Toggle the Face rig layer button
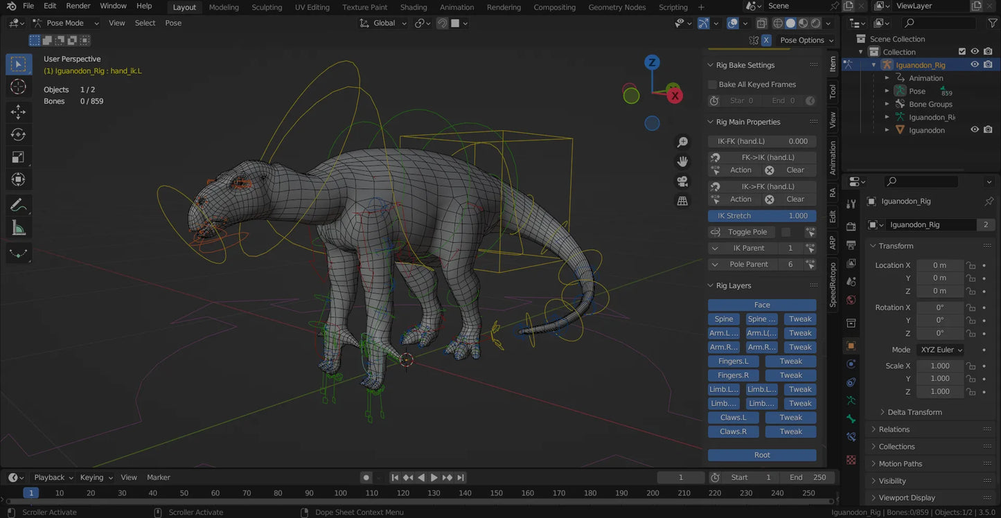The image size is (1001, 518). point(762,305)
